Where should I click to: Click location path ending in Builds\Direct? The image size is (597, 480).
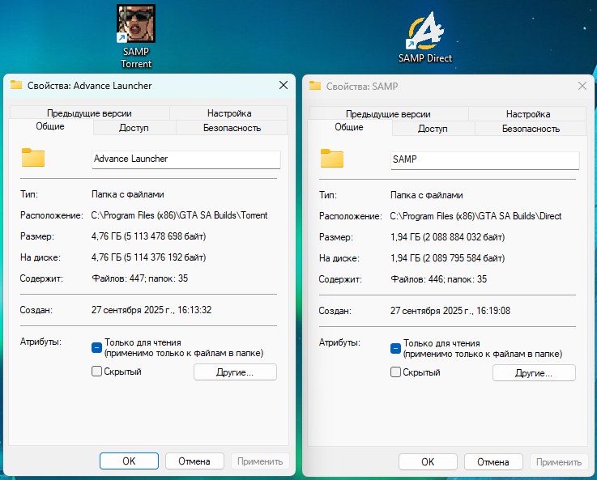click(x=476, y=216)
